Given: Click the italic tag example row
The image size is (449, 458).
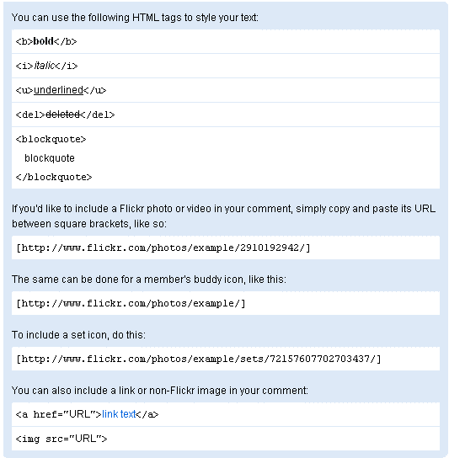Looking at the screenshot, I should click(226, 66).
